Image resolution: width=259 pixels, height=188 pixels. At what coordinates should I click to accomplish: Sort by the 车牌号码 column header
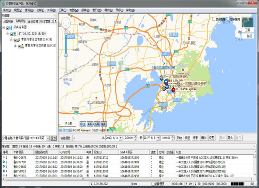(23, 152)
